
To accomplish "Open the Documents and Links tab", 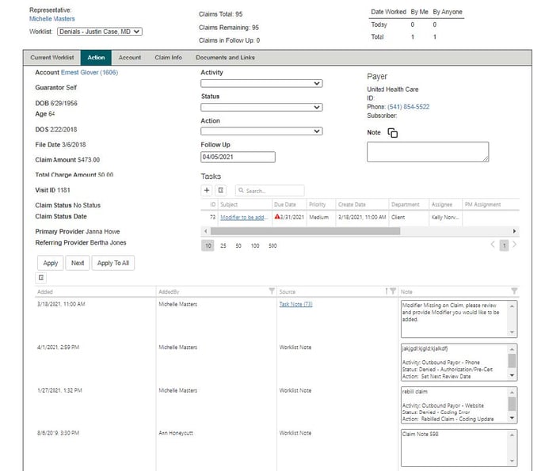I will click(x=225, y=58).
